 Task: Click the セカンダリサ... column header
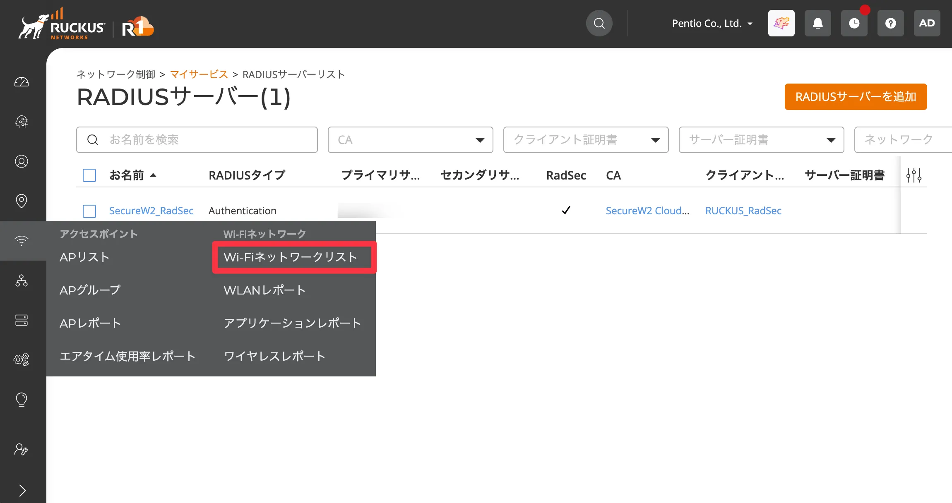pyautogui.click(x=480, y=175)
